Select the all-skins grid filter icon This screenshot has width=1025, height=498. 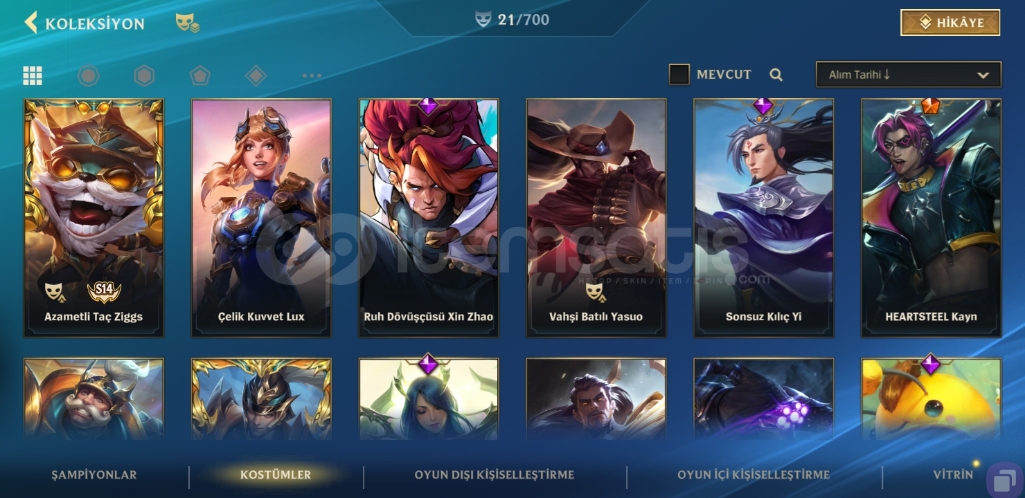pyautogui.click(x=33, y=75)
